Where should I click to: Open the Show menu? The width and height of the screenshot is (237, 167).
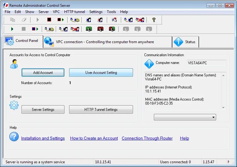coord(30,12)
